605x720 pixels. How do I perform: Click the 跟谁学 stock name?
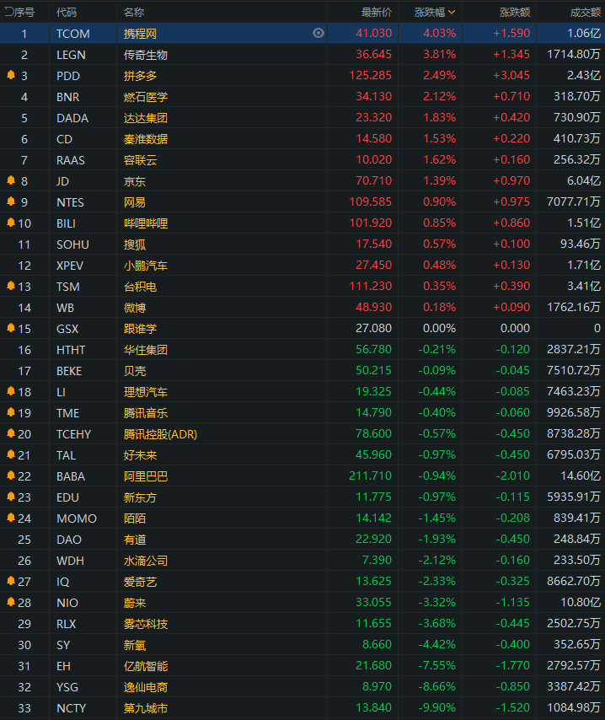tap(140, 330)
